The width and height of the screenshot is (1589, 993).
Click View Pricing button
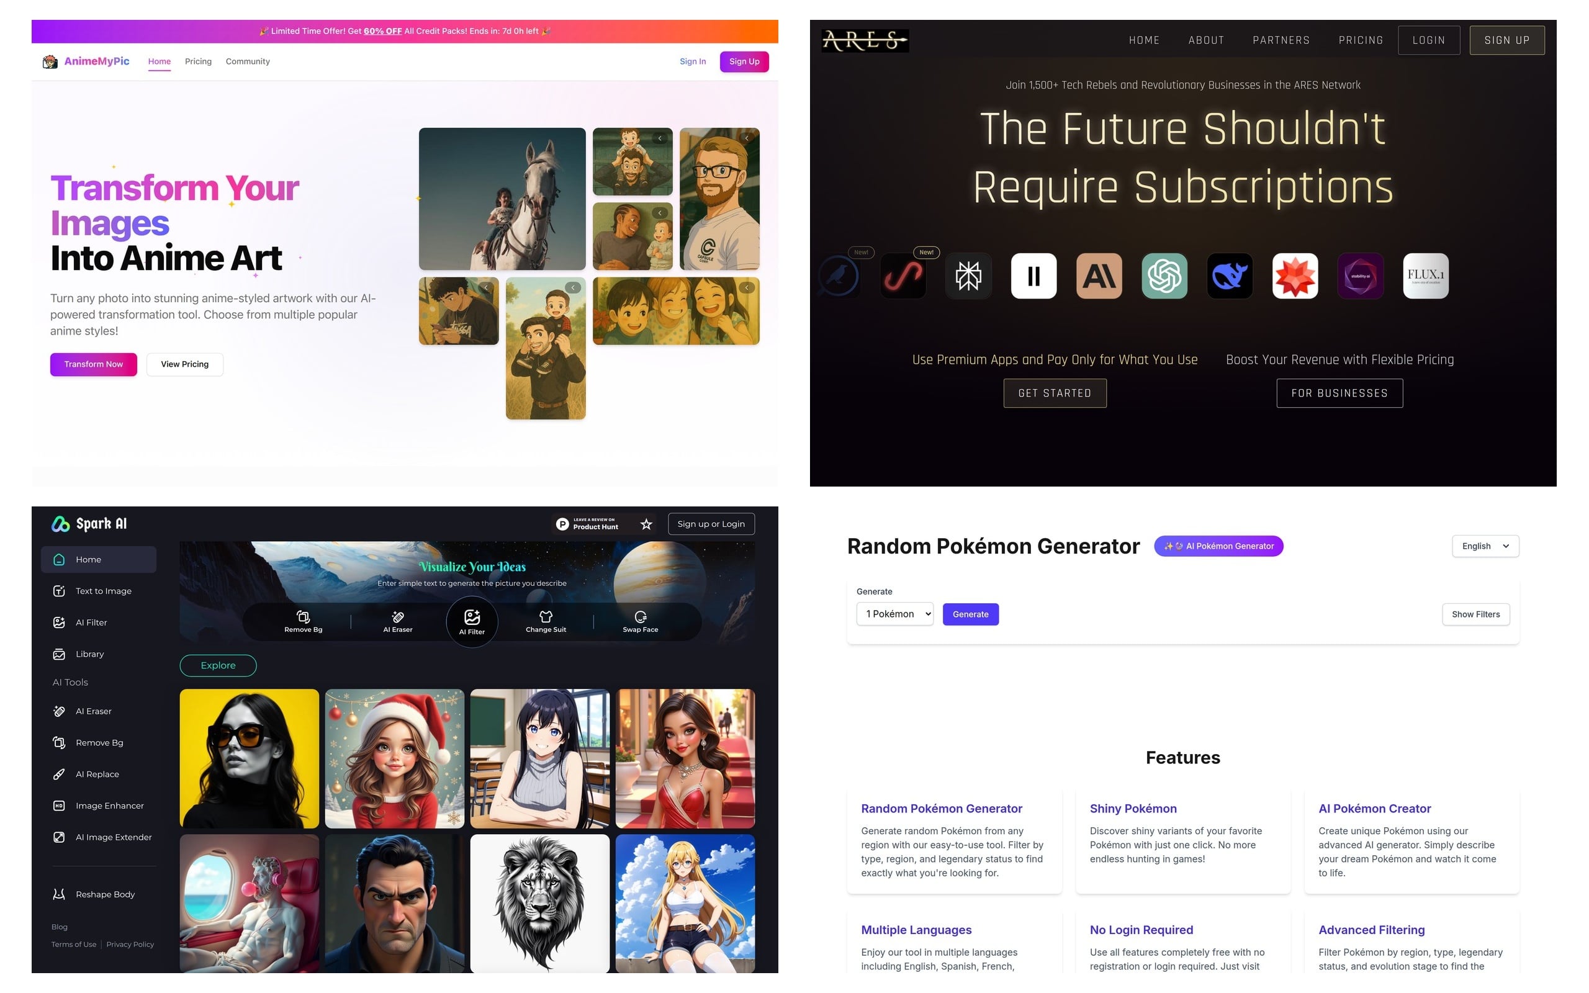point(184,364)
